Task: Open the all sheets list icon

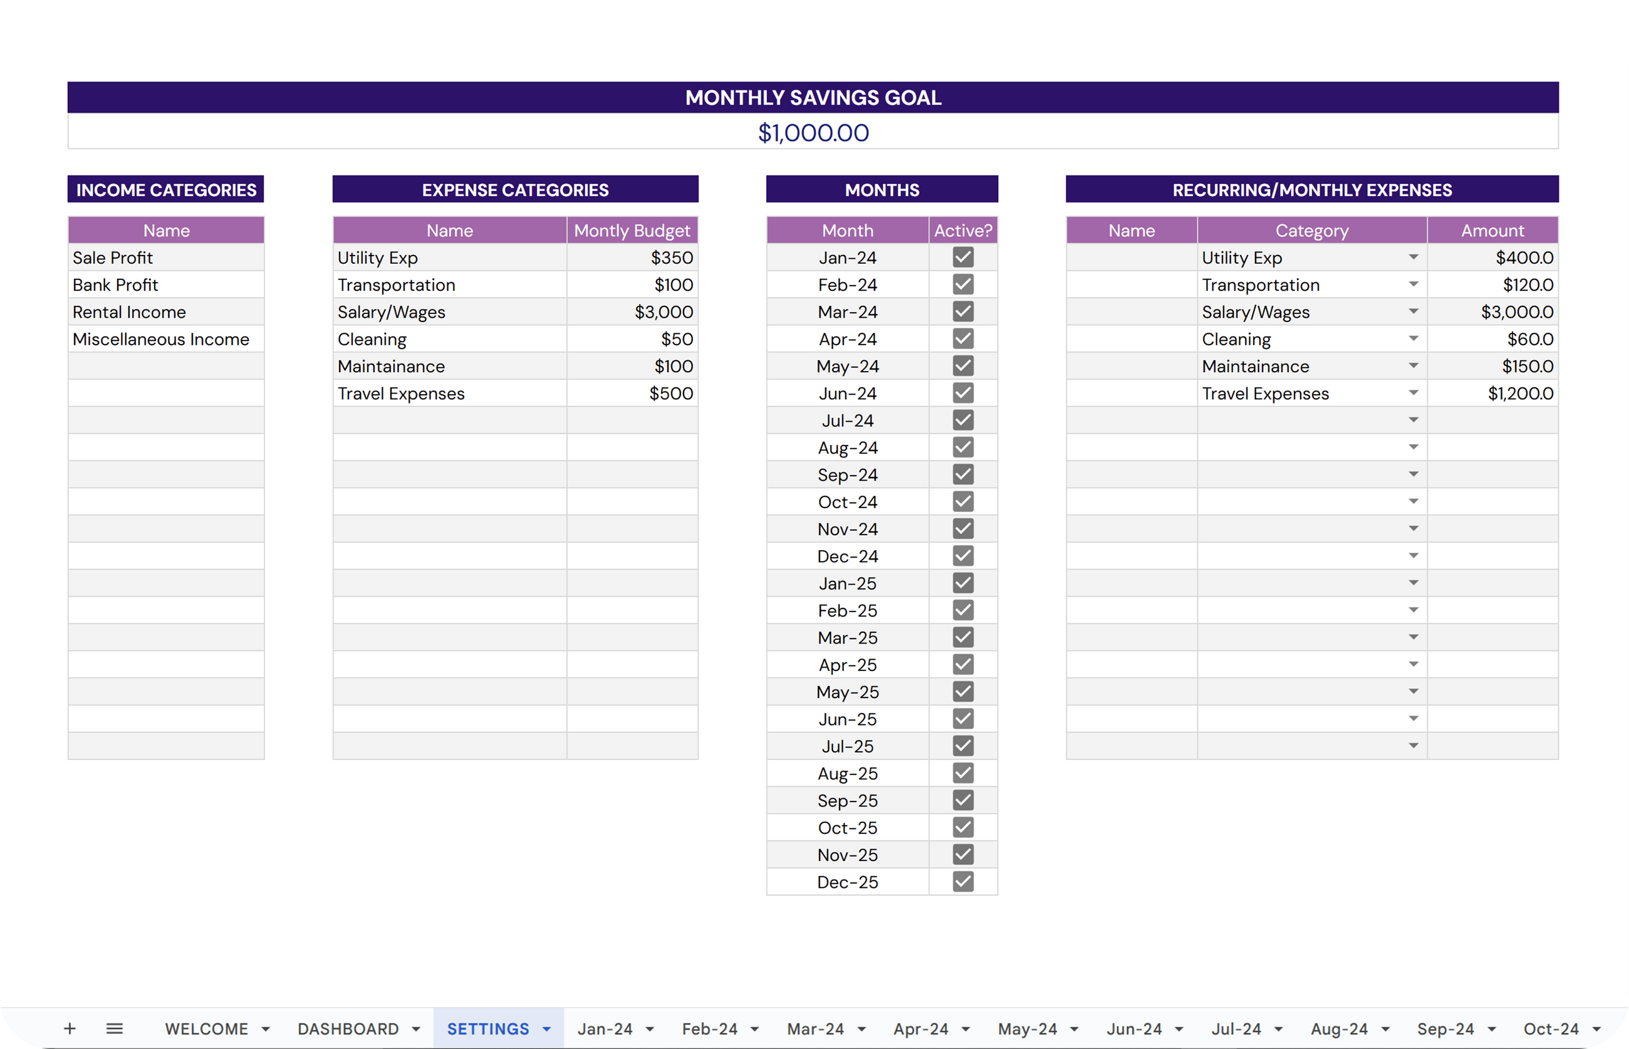Action: [x=115, y=1028]
